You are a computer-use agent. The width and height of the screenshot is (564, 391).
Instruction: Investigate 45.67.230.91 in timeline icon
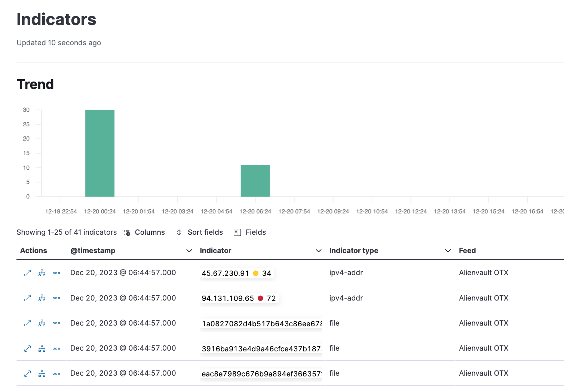point(42,273)
